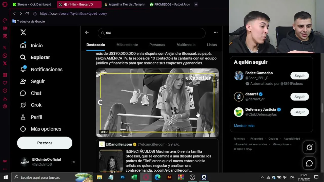324x182 pixels.
Task: Open a new browser tab
Action: click(196, 4)
